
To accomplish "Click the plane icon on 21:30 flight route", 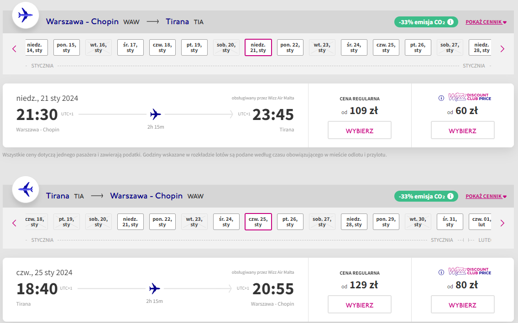I will (x=155, y=114).
